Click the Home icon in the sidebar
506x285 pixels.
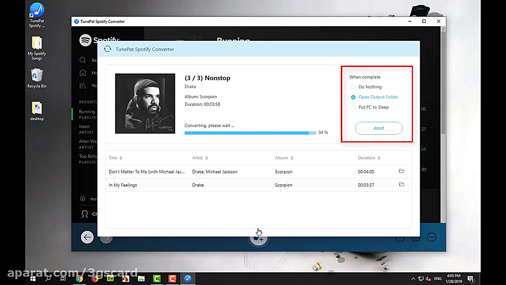pos(83,73)
